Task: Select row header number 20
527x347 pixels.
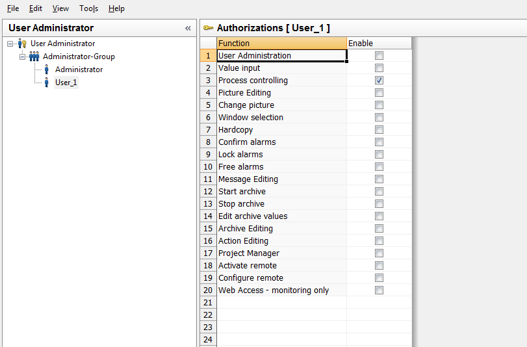Action: point(209,290)
